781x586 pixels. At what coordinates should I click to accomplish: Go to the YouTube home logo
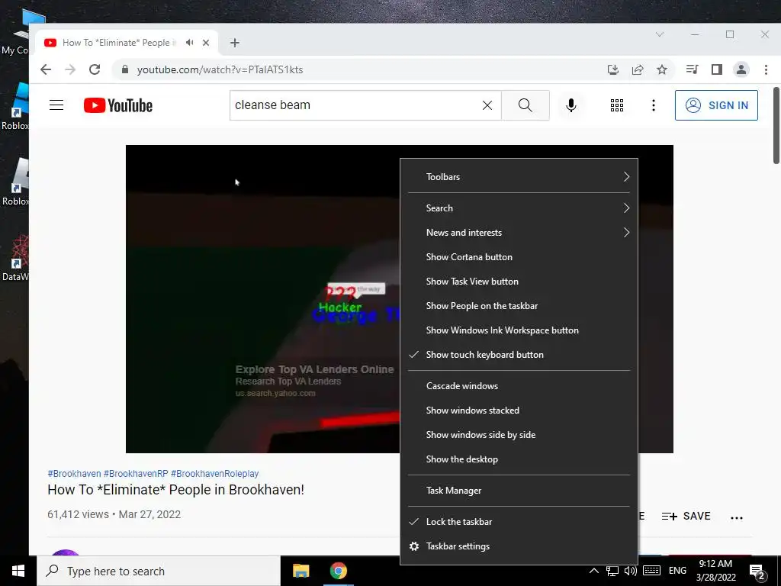point(118,105)
